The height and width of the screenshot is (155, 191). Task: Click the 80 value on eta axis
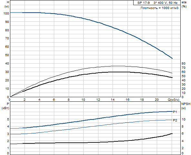coord(184,63)
